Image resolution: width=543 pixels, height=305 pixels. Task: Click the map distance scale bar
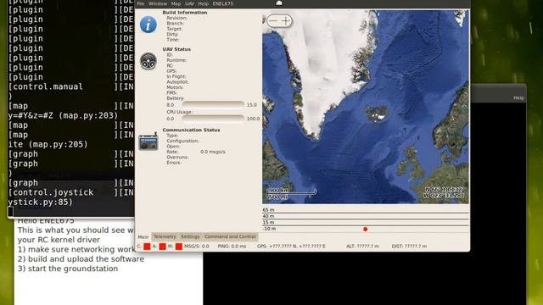click(291, 194)
